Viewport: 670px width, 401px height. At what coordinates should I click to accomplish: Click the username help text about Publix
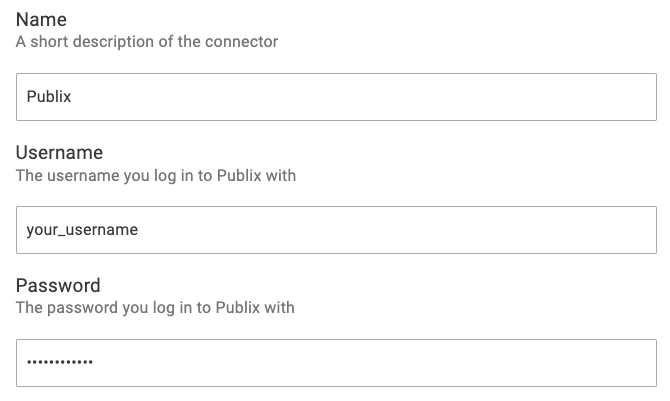click(x=155, y=175)
